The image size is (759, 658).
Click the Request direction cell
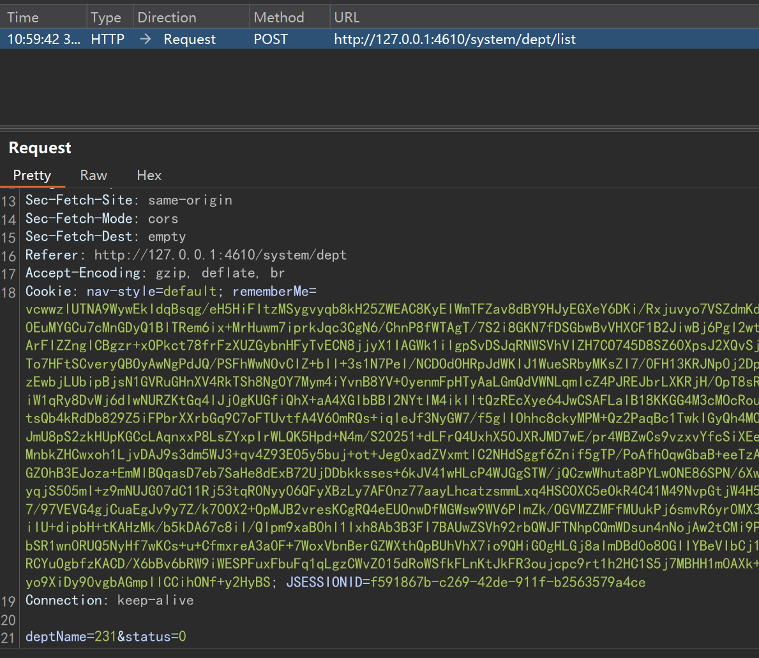[x=190, y=39]
